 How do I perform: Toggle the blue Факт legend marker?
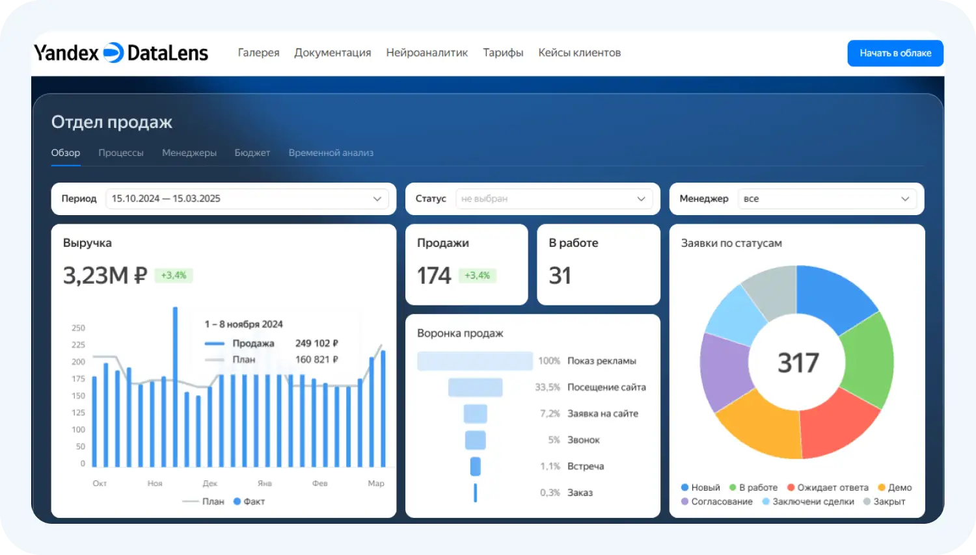(x=237, y=501)
